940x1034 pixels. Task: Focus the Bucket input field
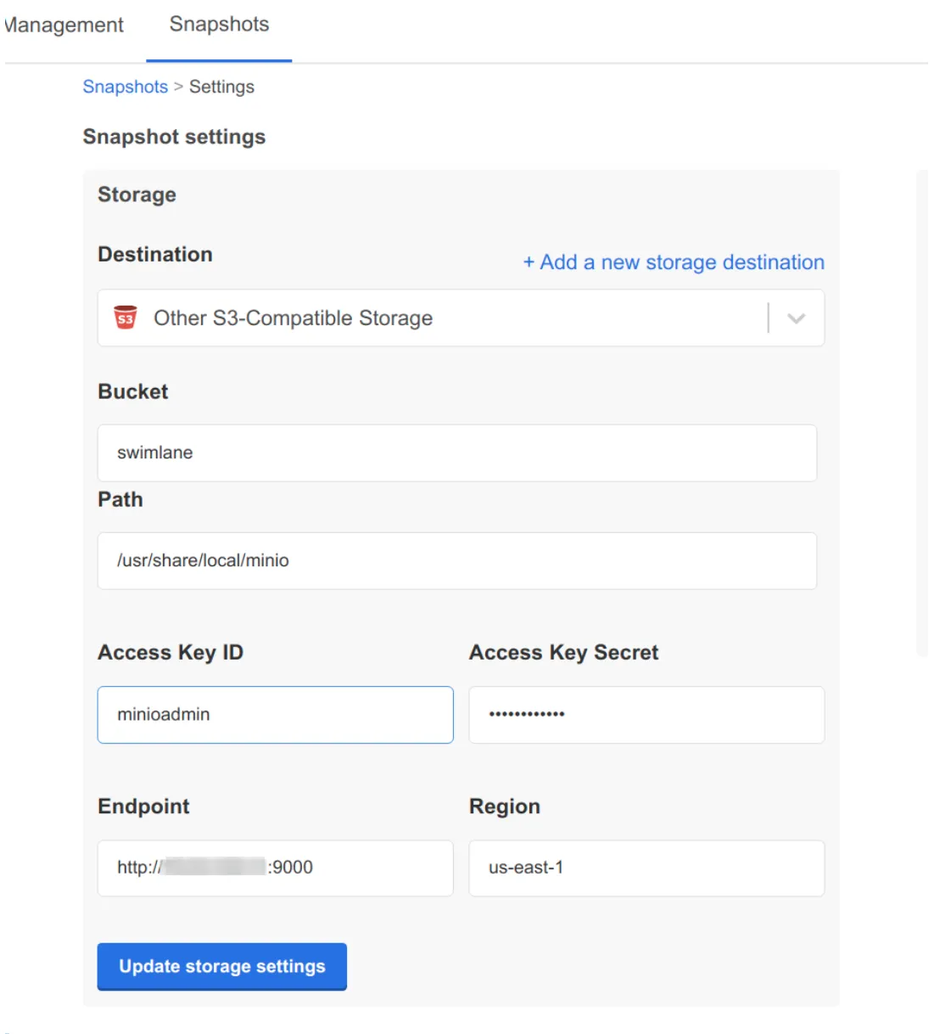pos(457,453)
